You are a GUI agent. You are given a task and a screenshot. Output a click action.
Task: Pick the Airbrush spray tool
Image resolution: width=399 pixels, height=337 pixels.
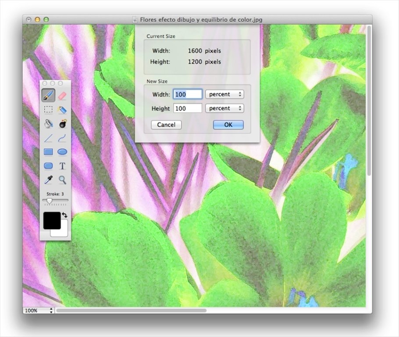coord(62,110)
